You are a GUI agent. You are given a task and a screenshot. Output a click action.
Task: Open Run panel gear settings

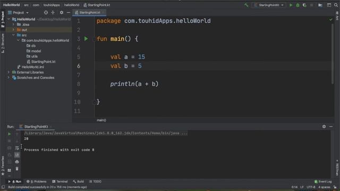pyautogui.click(x=324, y=126)
